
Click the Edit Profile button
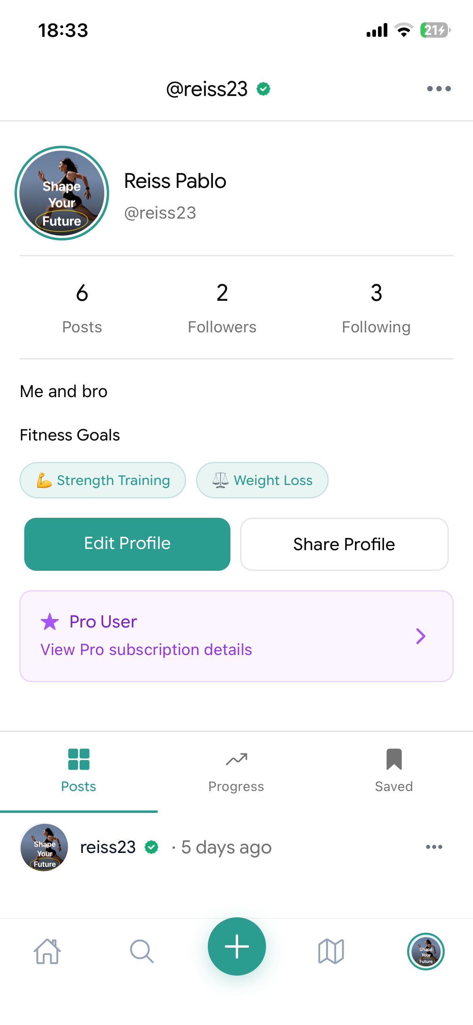tap(127, 544)
